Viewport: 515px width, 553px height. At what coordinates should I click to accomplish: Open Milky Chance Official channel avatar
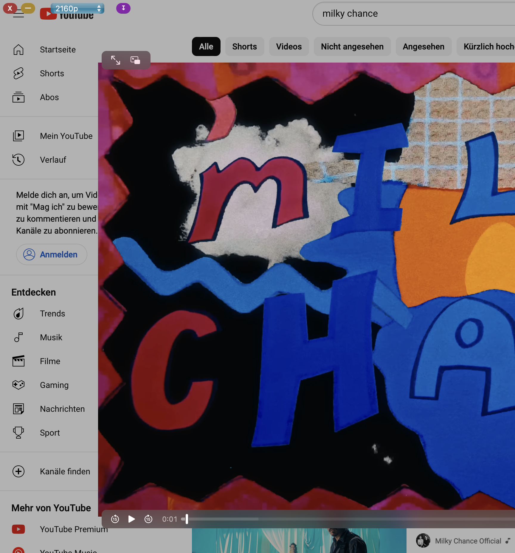(x=423, y=541)
